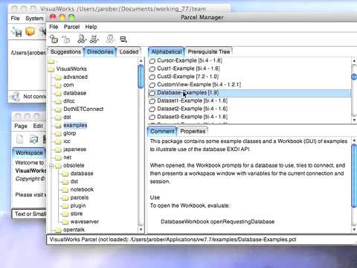
Task: Click the greyed fifth Parcel Manager toolbar icon
Action: [x=110, y=39]
